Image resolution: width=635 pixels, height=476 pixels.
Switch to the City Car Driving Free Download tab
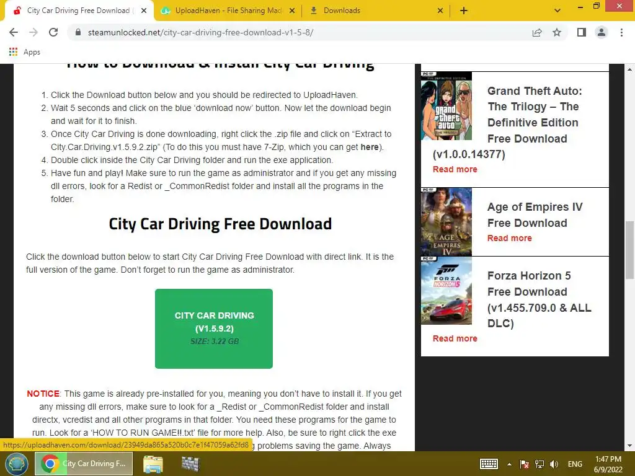coord(78,11)
